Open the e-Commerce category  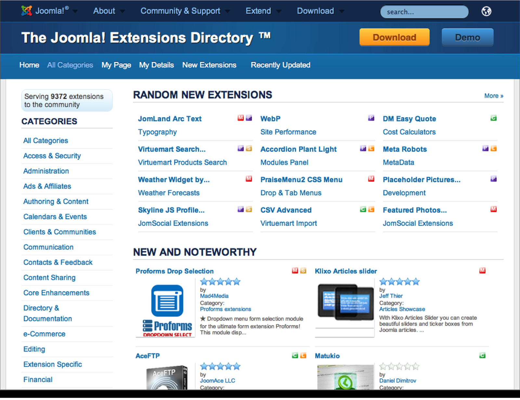pyautogui.click(x=44, y=334)
